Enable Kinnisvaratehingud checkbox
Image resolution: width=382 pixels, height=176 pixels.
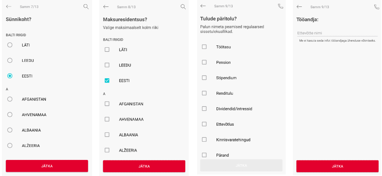(x=204, y=139)
